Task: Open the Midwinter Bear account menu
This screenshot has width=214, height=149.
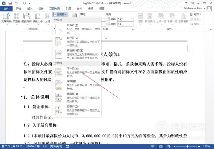Action: point(194,9)
